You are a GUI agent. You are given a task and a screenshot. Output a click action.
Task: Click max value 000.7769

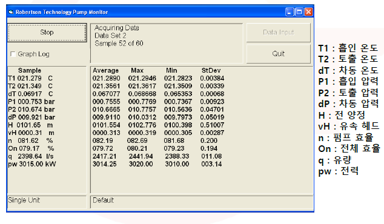coord(142,102)
